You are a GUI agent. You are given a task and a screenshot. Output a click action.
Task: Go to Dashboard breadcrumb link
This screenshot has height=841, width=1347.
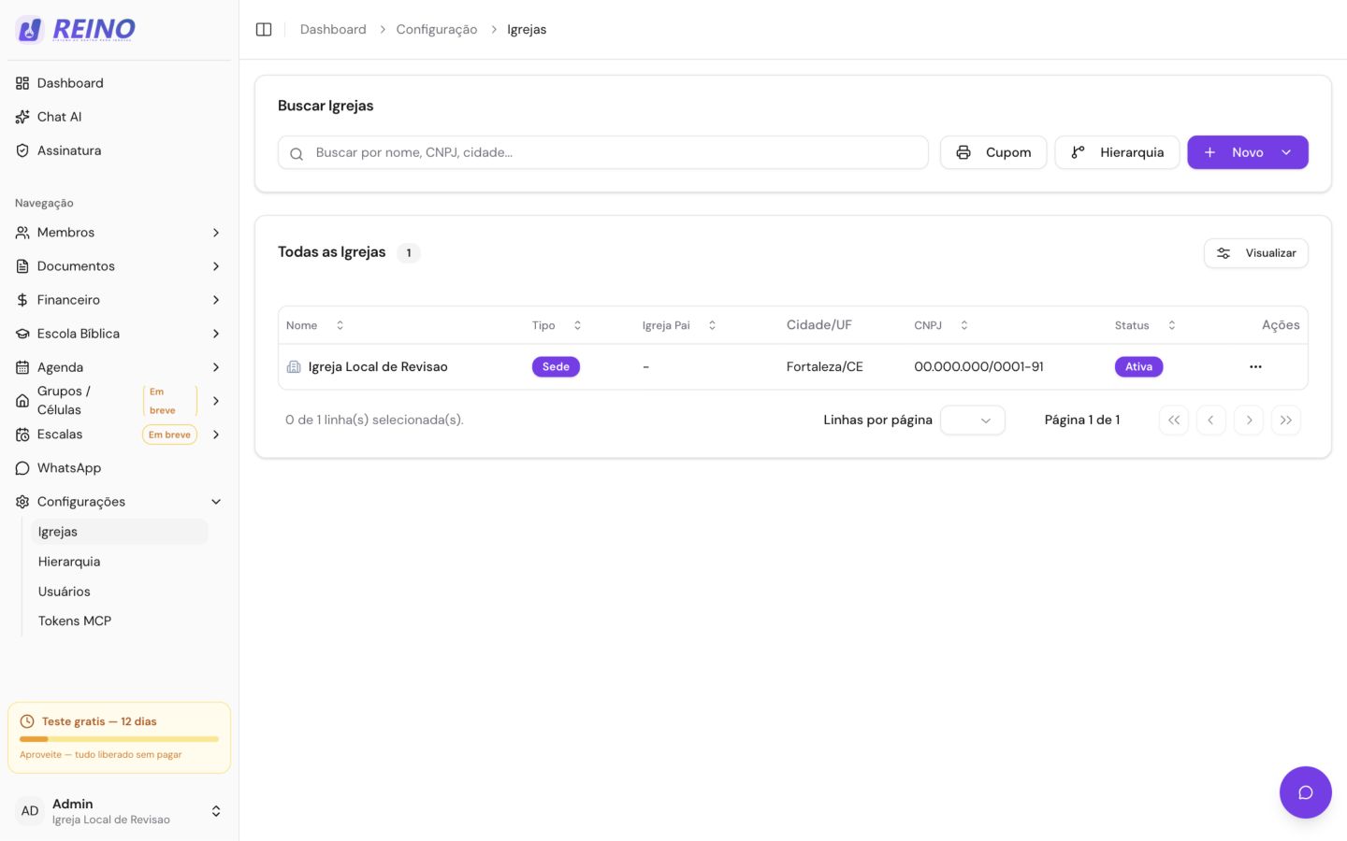[x=333, y=30]
